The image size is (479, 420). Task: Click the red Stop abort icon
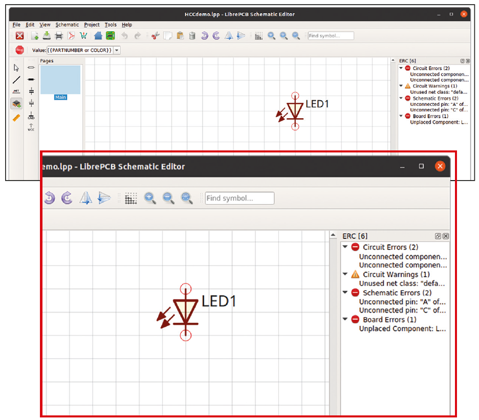19,50
